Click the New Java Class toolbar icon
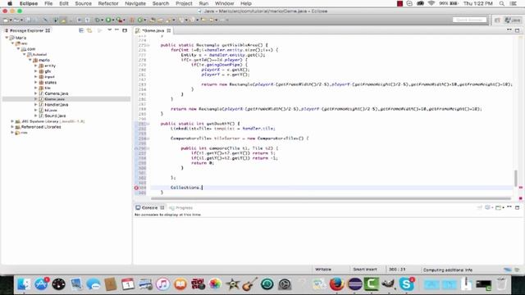The height and width of the screenshot is (295, 525). pyautogui.click(x=140, y=20)
